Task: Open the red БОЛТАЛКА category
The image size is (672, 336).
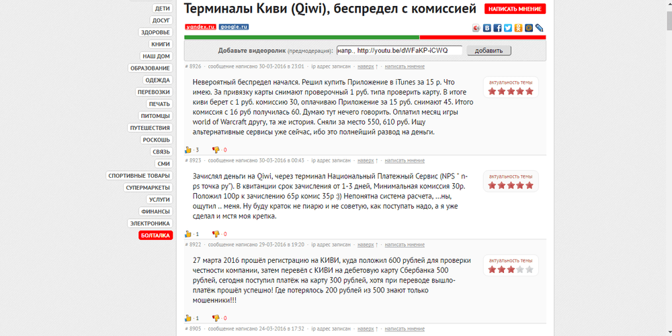Action: pos(156,236)
